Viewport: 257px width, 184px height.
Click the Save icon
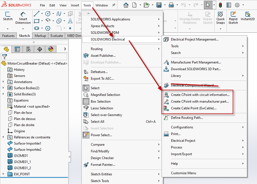[159, 5]
